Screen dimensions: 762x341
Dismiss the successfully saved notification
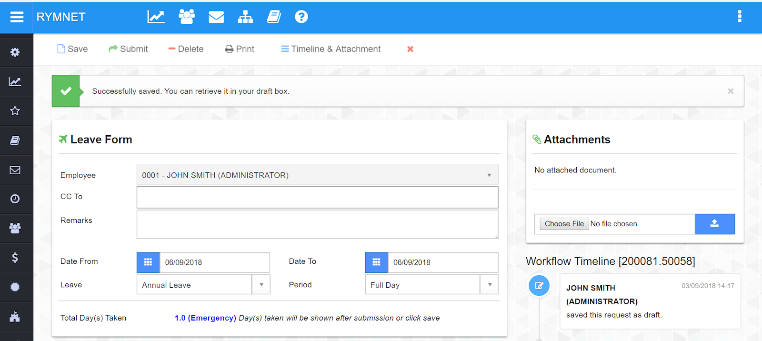pyautogui.click(x=730, y=91)
